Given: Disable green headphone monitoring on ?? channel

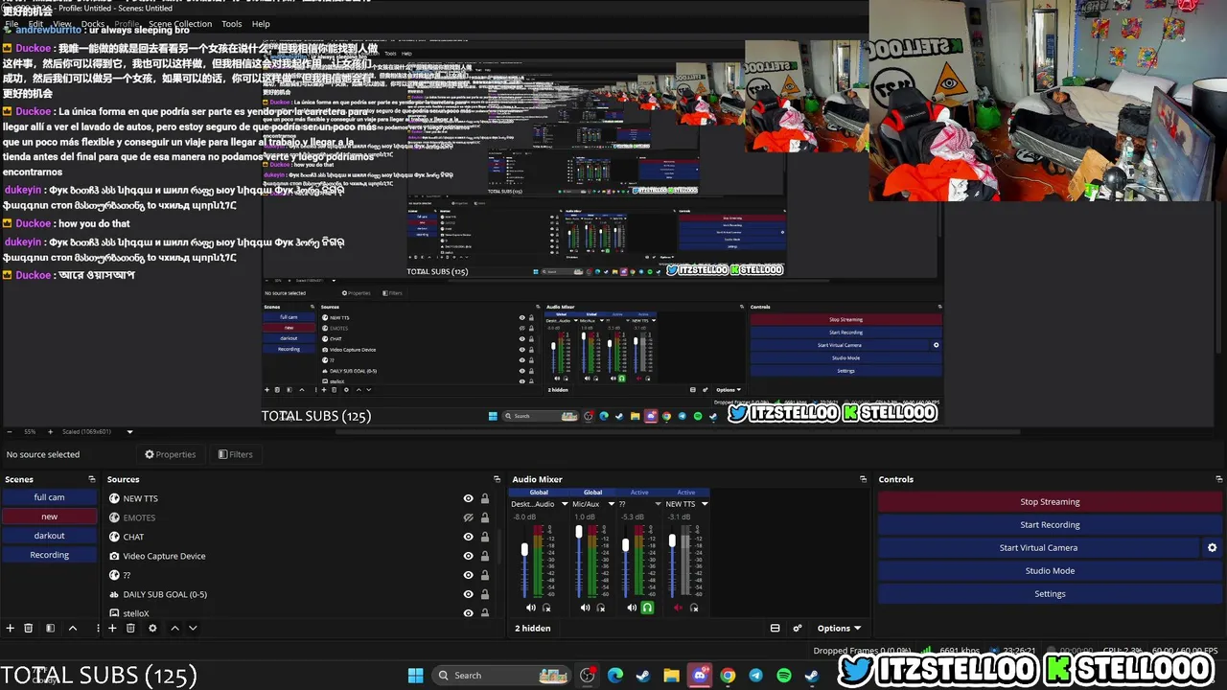Looking at the screenshot, I should [x=647, y=608].
